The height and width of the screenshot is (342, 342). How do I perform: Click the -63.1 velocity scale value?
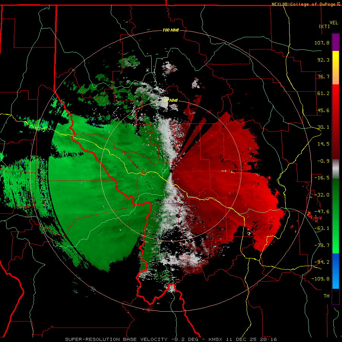[x=322, y=228]
